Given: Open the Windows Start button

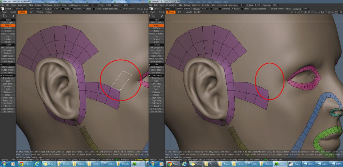Looking at the screenshot, I should pyautogui.click(x=4, y=164).
